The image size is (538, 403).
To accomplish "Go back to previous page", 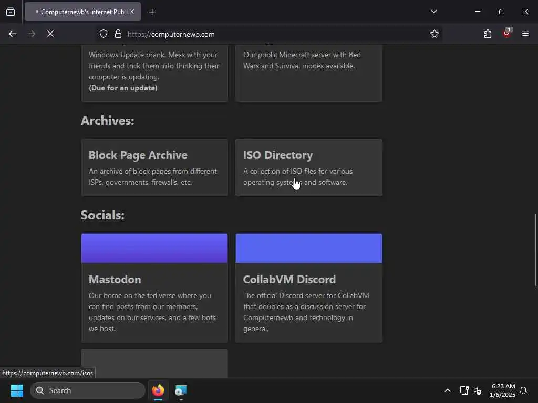I will tap(13, 34).
